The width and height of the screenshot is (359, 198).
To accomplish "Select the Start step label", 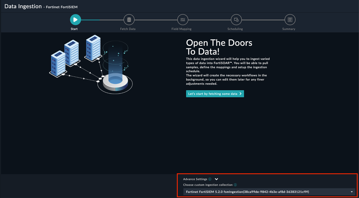I will (x=74, y=29).
